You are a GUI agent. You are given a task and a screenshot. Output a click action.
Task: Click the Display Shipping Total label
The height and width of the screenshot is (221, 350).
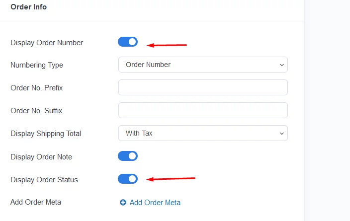46,134
